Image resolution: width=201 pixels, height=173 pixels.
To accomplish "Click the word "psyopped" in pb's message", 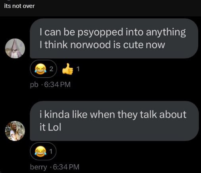I will (x=100, y=33).
